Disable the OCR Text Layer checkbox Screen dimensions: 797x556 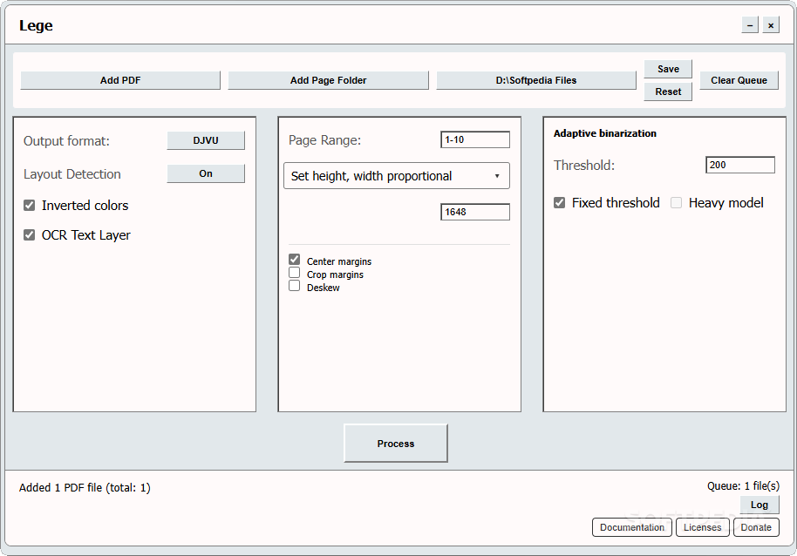click(30, 234)
